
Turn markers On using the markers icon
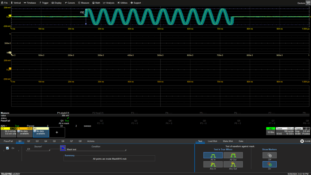coord(269,165)
